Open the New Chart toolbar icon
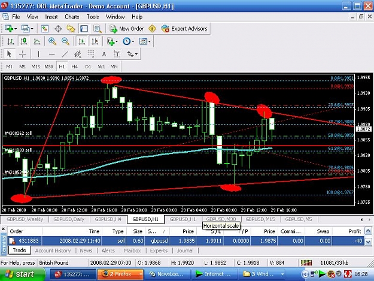 (9, 29)
